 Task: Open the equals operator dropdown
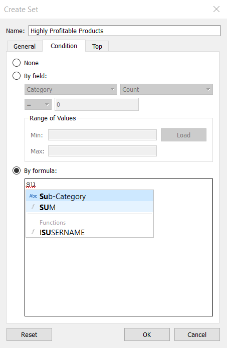pos(38,104)
